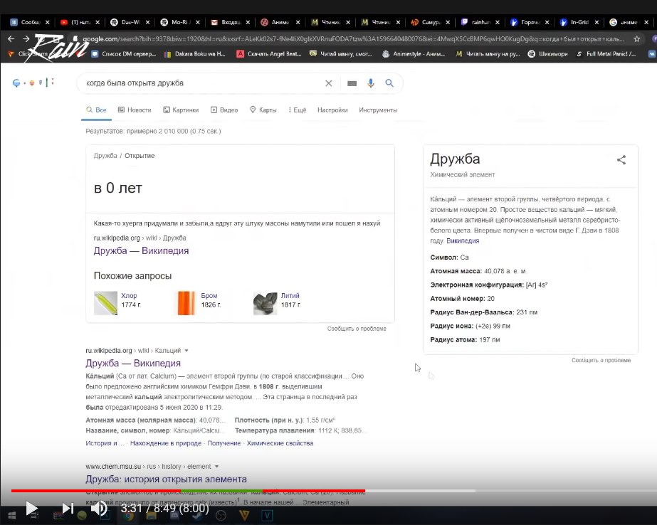The height and width of the screenshot is (525, 657).
Task: Open Википедия link in knowledge panel
Action: pos(463,240)
